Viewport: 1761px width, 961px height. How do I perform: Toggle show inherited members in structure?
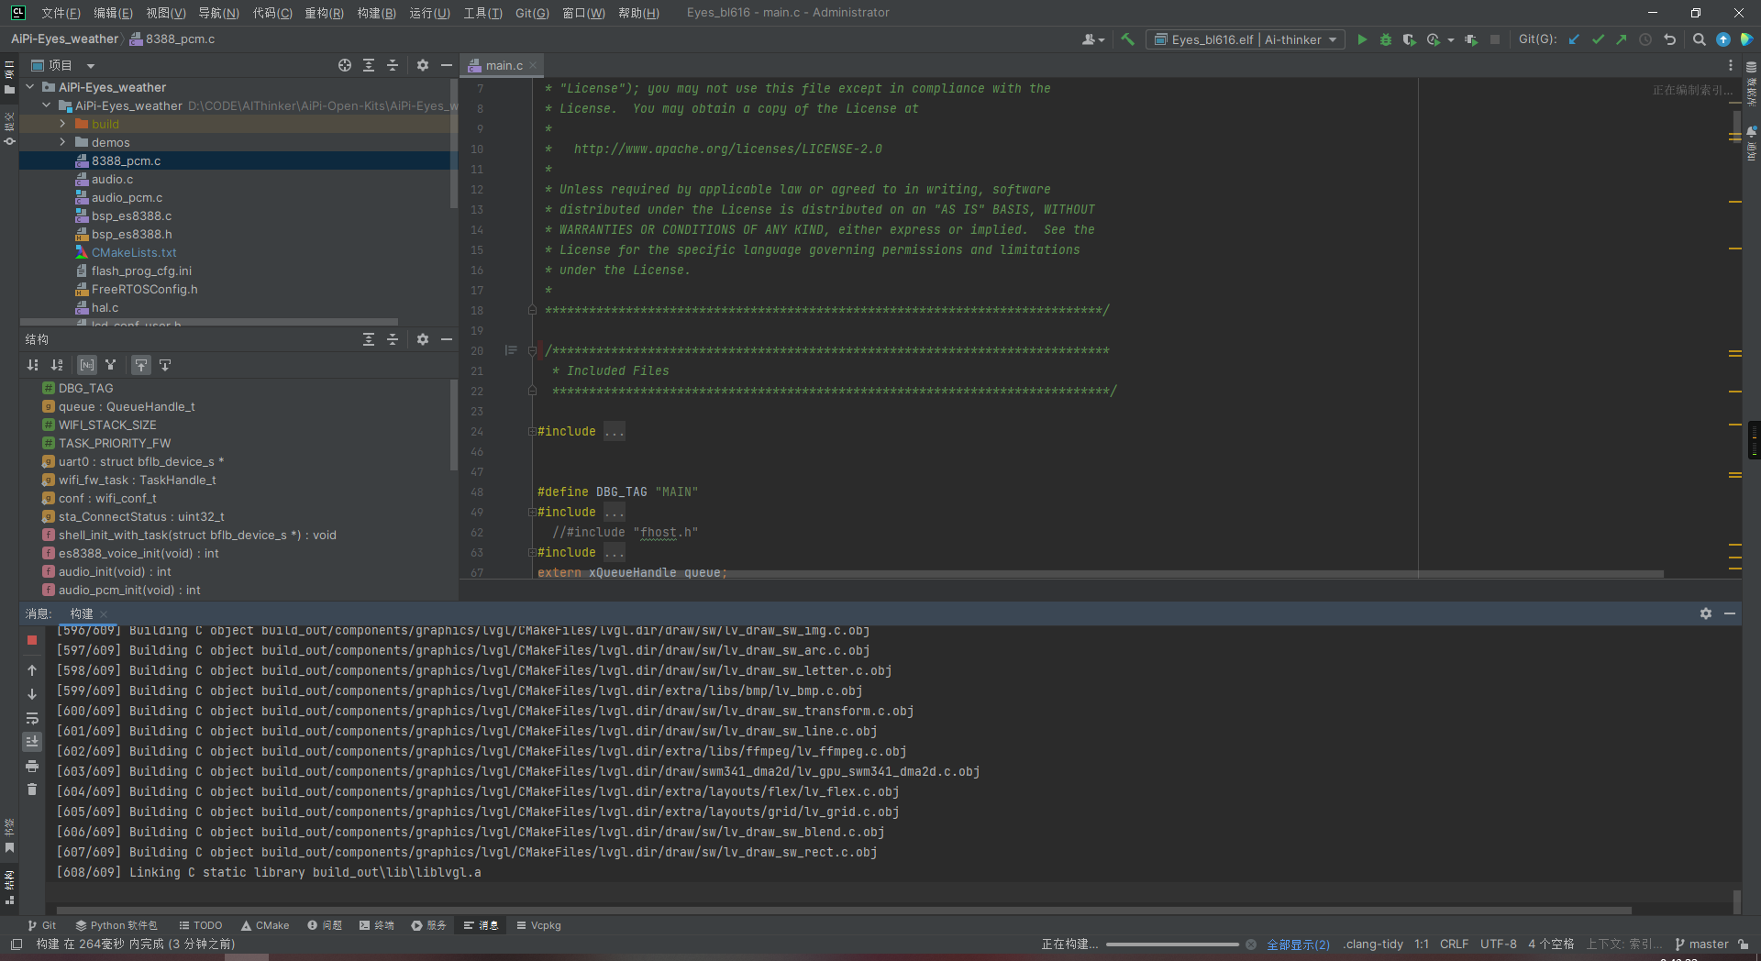tap(111, 365)
